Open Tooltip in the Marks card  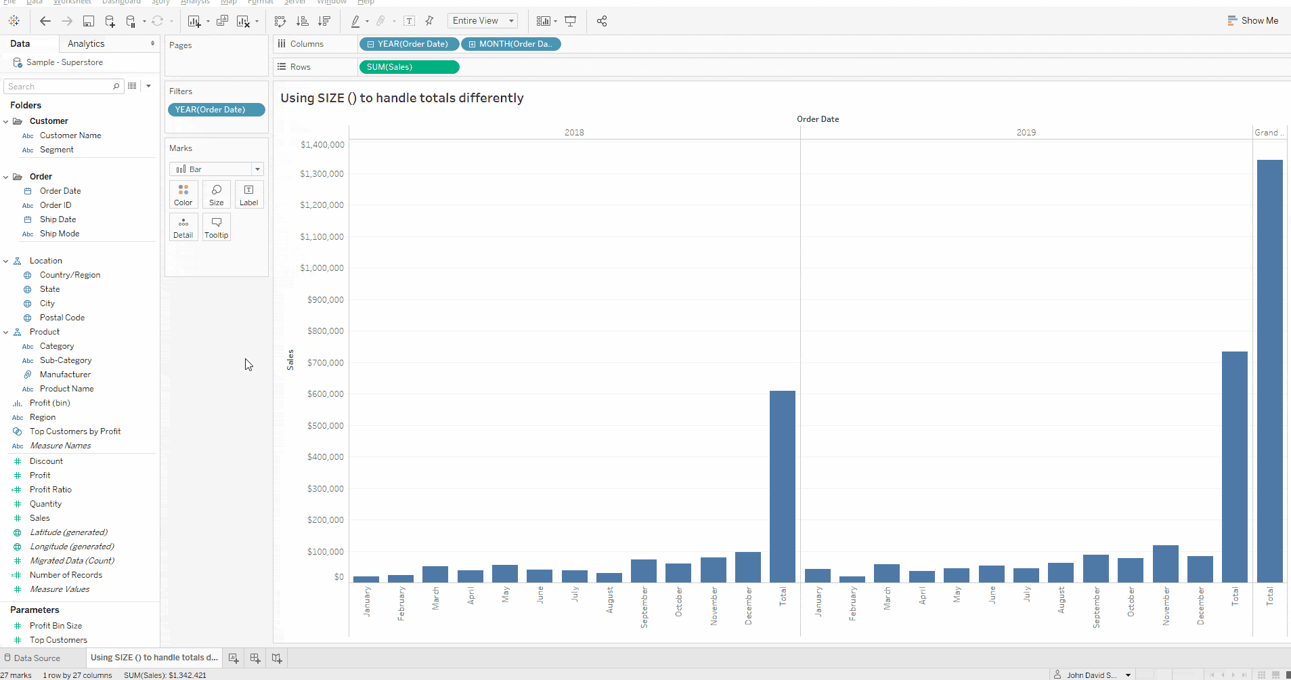pos(217,227)
